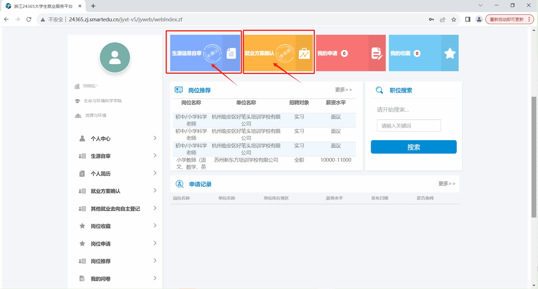
Task: Expand the 个人中心 sidebar chevron
Action: coord(155,138)
